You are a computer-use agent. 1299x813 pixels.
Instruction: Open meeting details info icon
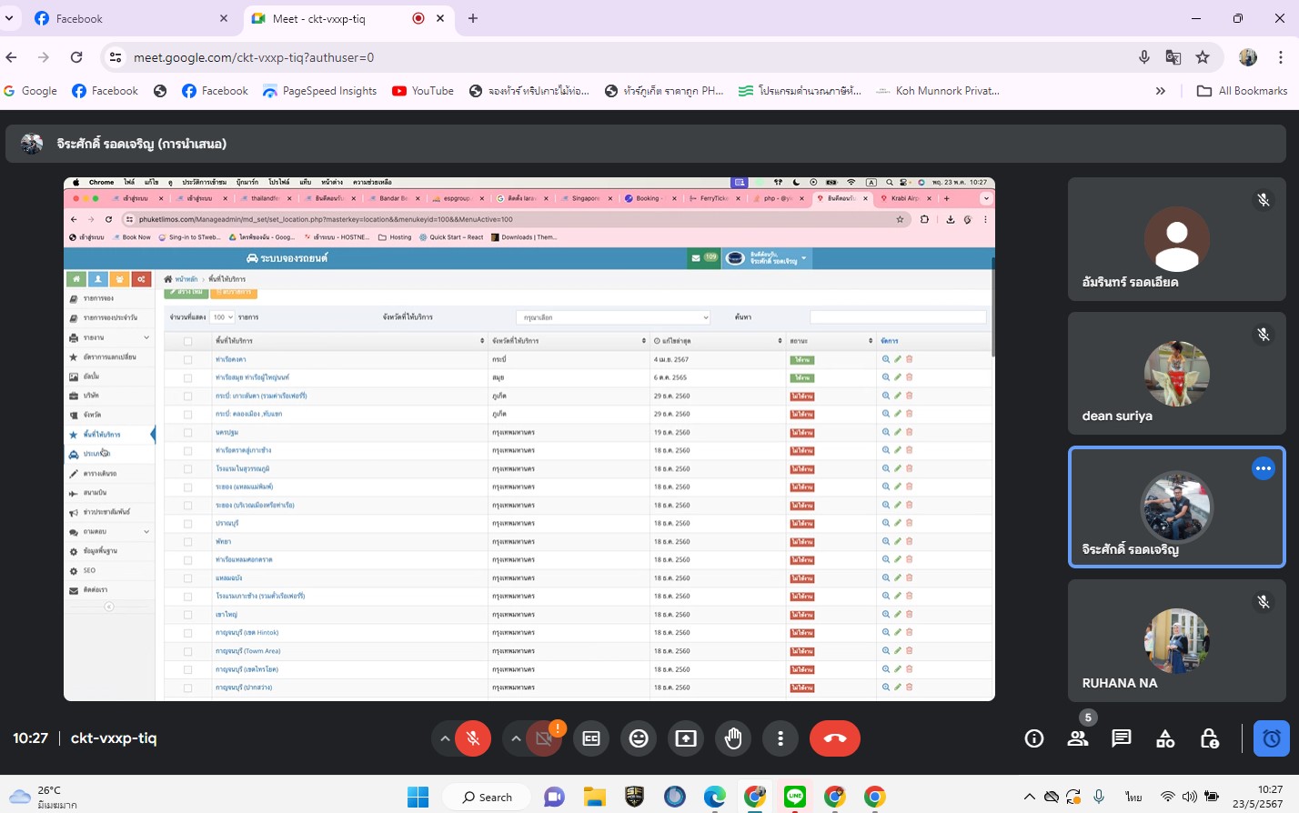click(x=1034, y=738)
